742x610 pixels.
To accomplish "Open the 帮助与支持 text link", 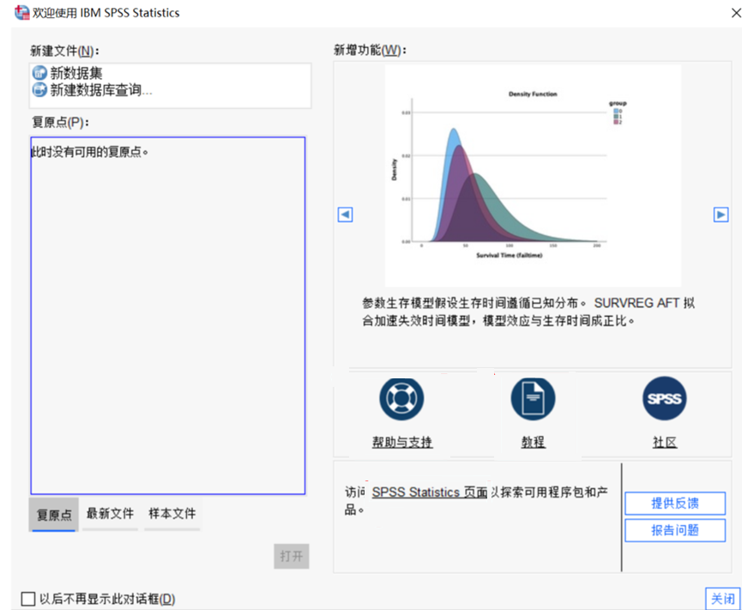I will [401, 443].
